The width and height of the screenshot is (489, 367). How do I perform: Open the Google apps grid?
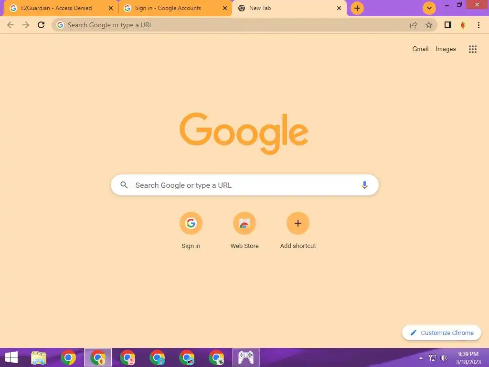pos(472,49)
